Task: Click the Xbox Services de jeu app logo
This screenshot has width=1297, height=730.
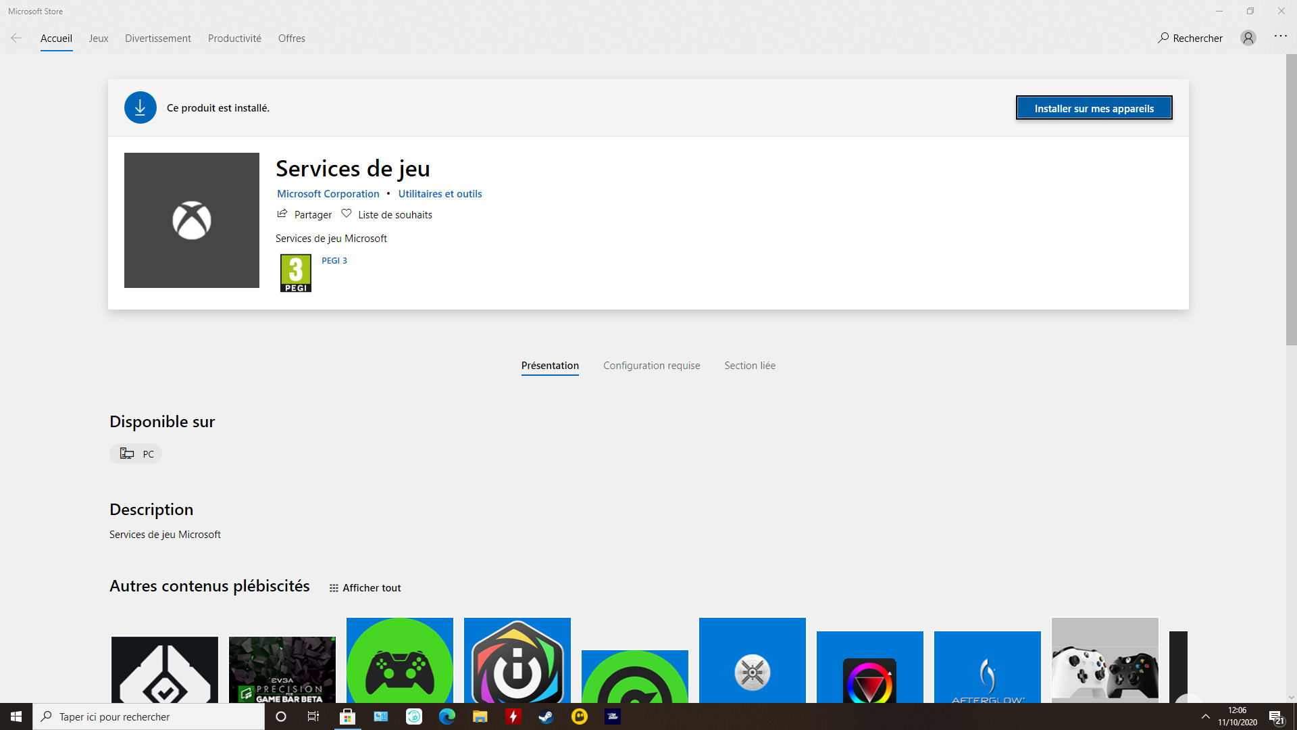Action: pos(192,220)
